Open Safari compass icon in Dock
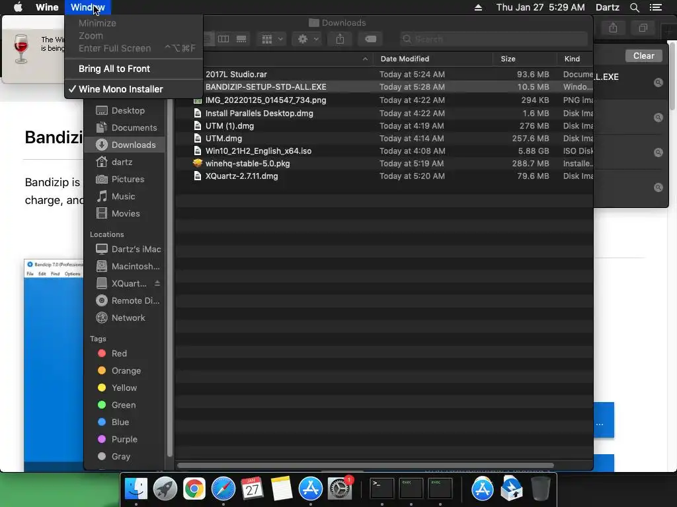The width and height of the screenshot is (677, 507). click(223, 489)
